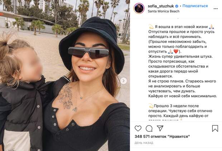Viewport: 222px width, 151px height.
Task: Open Santa Monica Beach location link
Action: pos(164,11)
